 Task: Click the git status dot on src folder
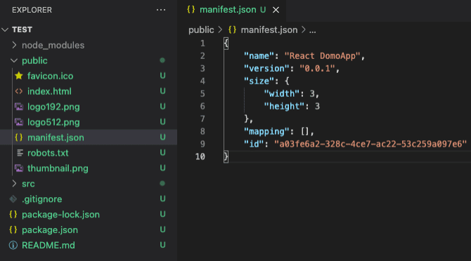pyautogui.click(x=162, y=183)
